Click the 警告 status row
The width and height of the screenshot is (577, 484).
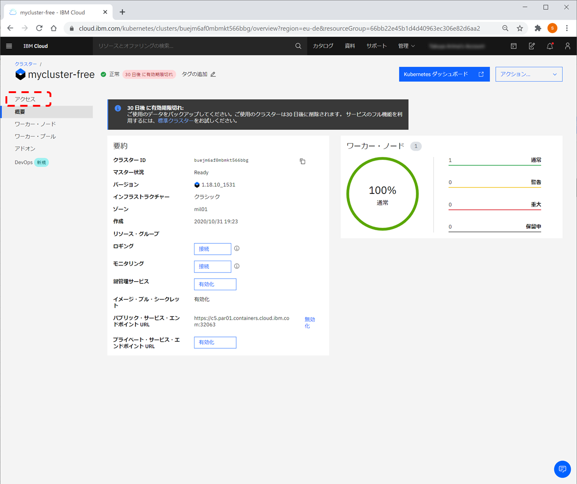[x=495, y=183]
